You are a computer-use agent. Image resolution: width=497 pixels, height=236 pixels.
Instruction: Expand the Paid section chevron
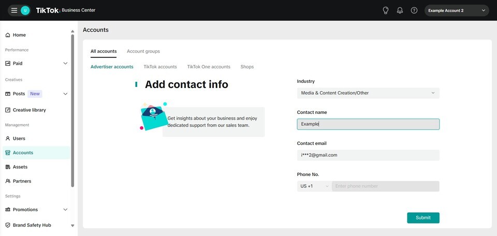click(x=65, y=64)
